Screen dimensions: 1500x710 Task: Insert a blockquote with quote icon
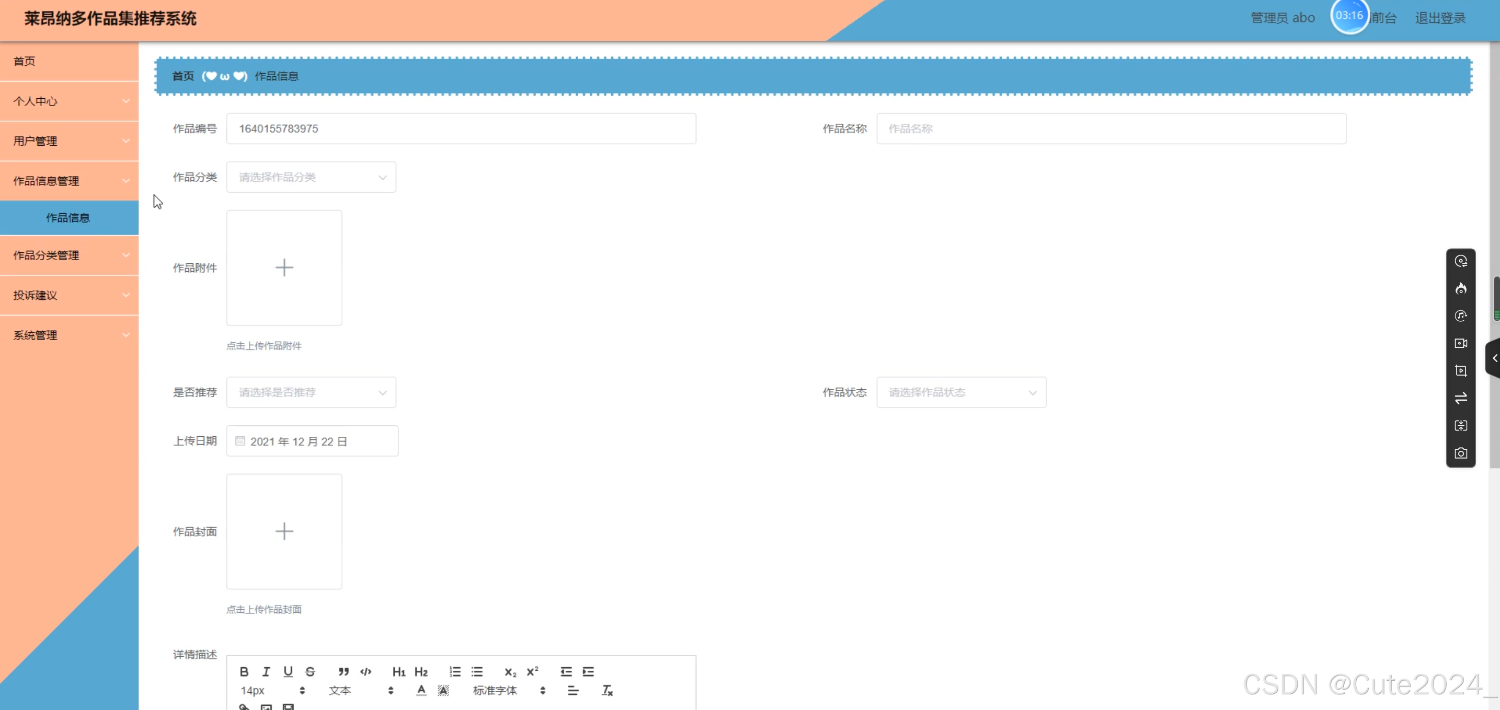click(x=343, y=671)
